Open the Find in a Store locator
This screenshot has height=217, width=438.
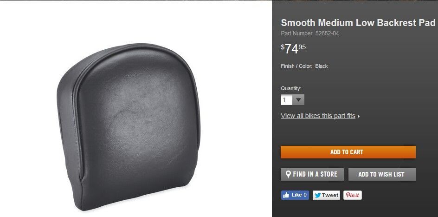tap(312, 174)
